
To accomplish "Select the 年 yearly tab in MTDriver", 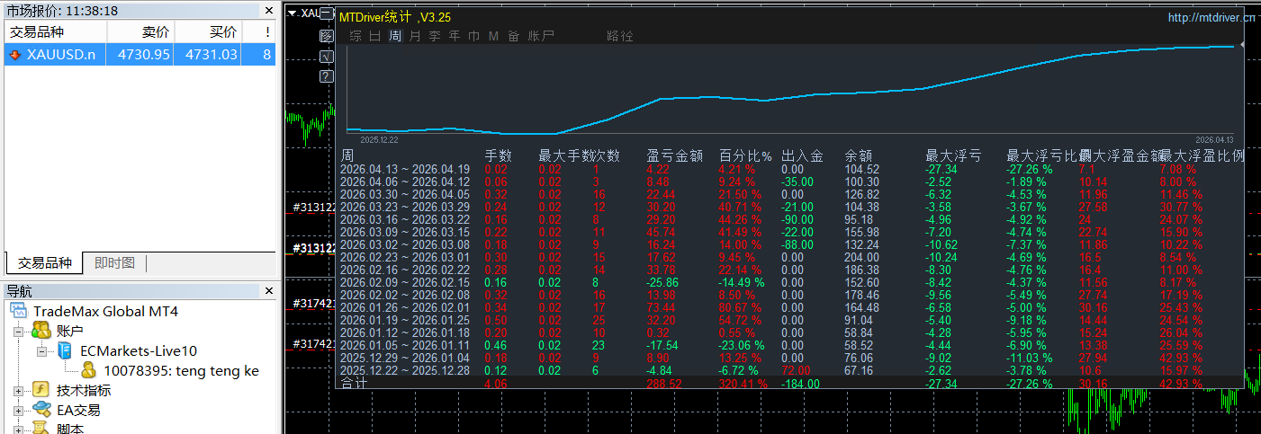I will [455, 36].
